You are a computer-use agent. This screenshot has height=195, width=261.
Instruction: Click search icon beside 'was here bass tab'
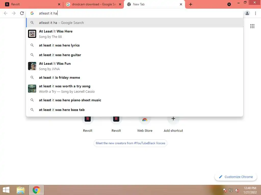(32, 110)
